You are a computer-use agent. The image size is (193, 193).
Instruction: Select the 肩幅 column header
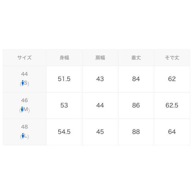coord(100,58)
